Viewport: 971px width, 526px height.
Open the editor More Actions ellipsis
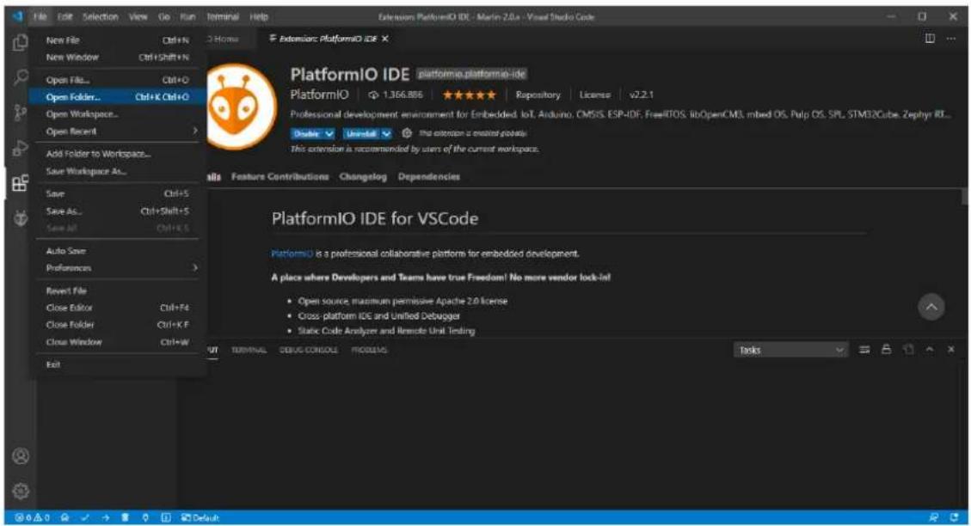(x=950, y=39)
